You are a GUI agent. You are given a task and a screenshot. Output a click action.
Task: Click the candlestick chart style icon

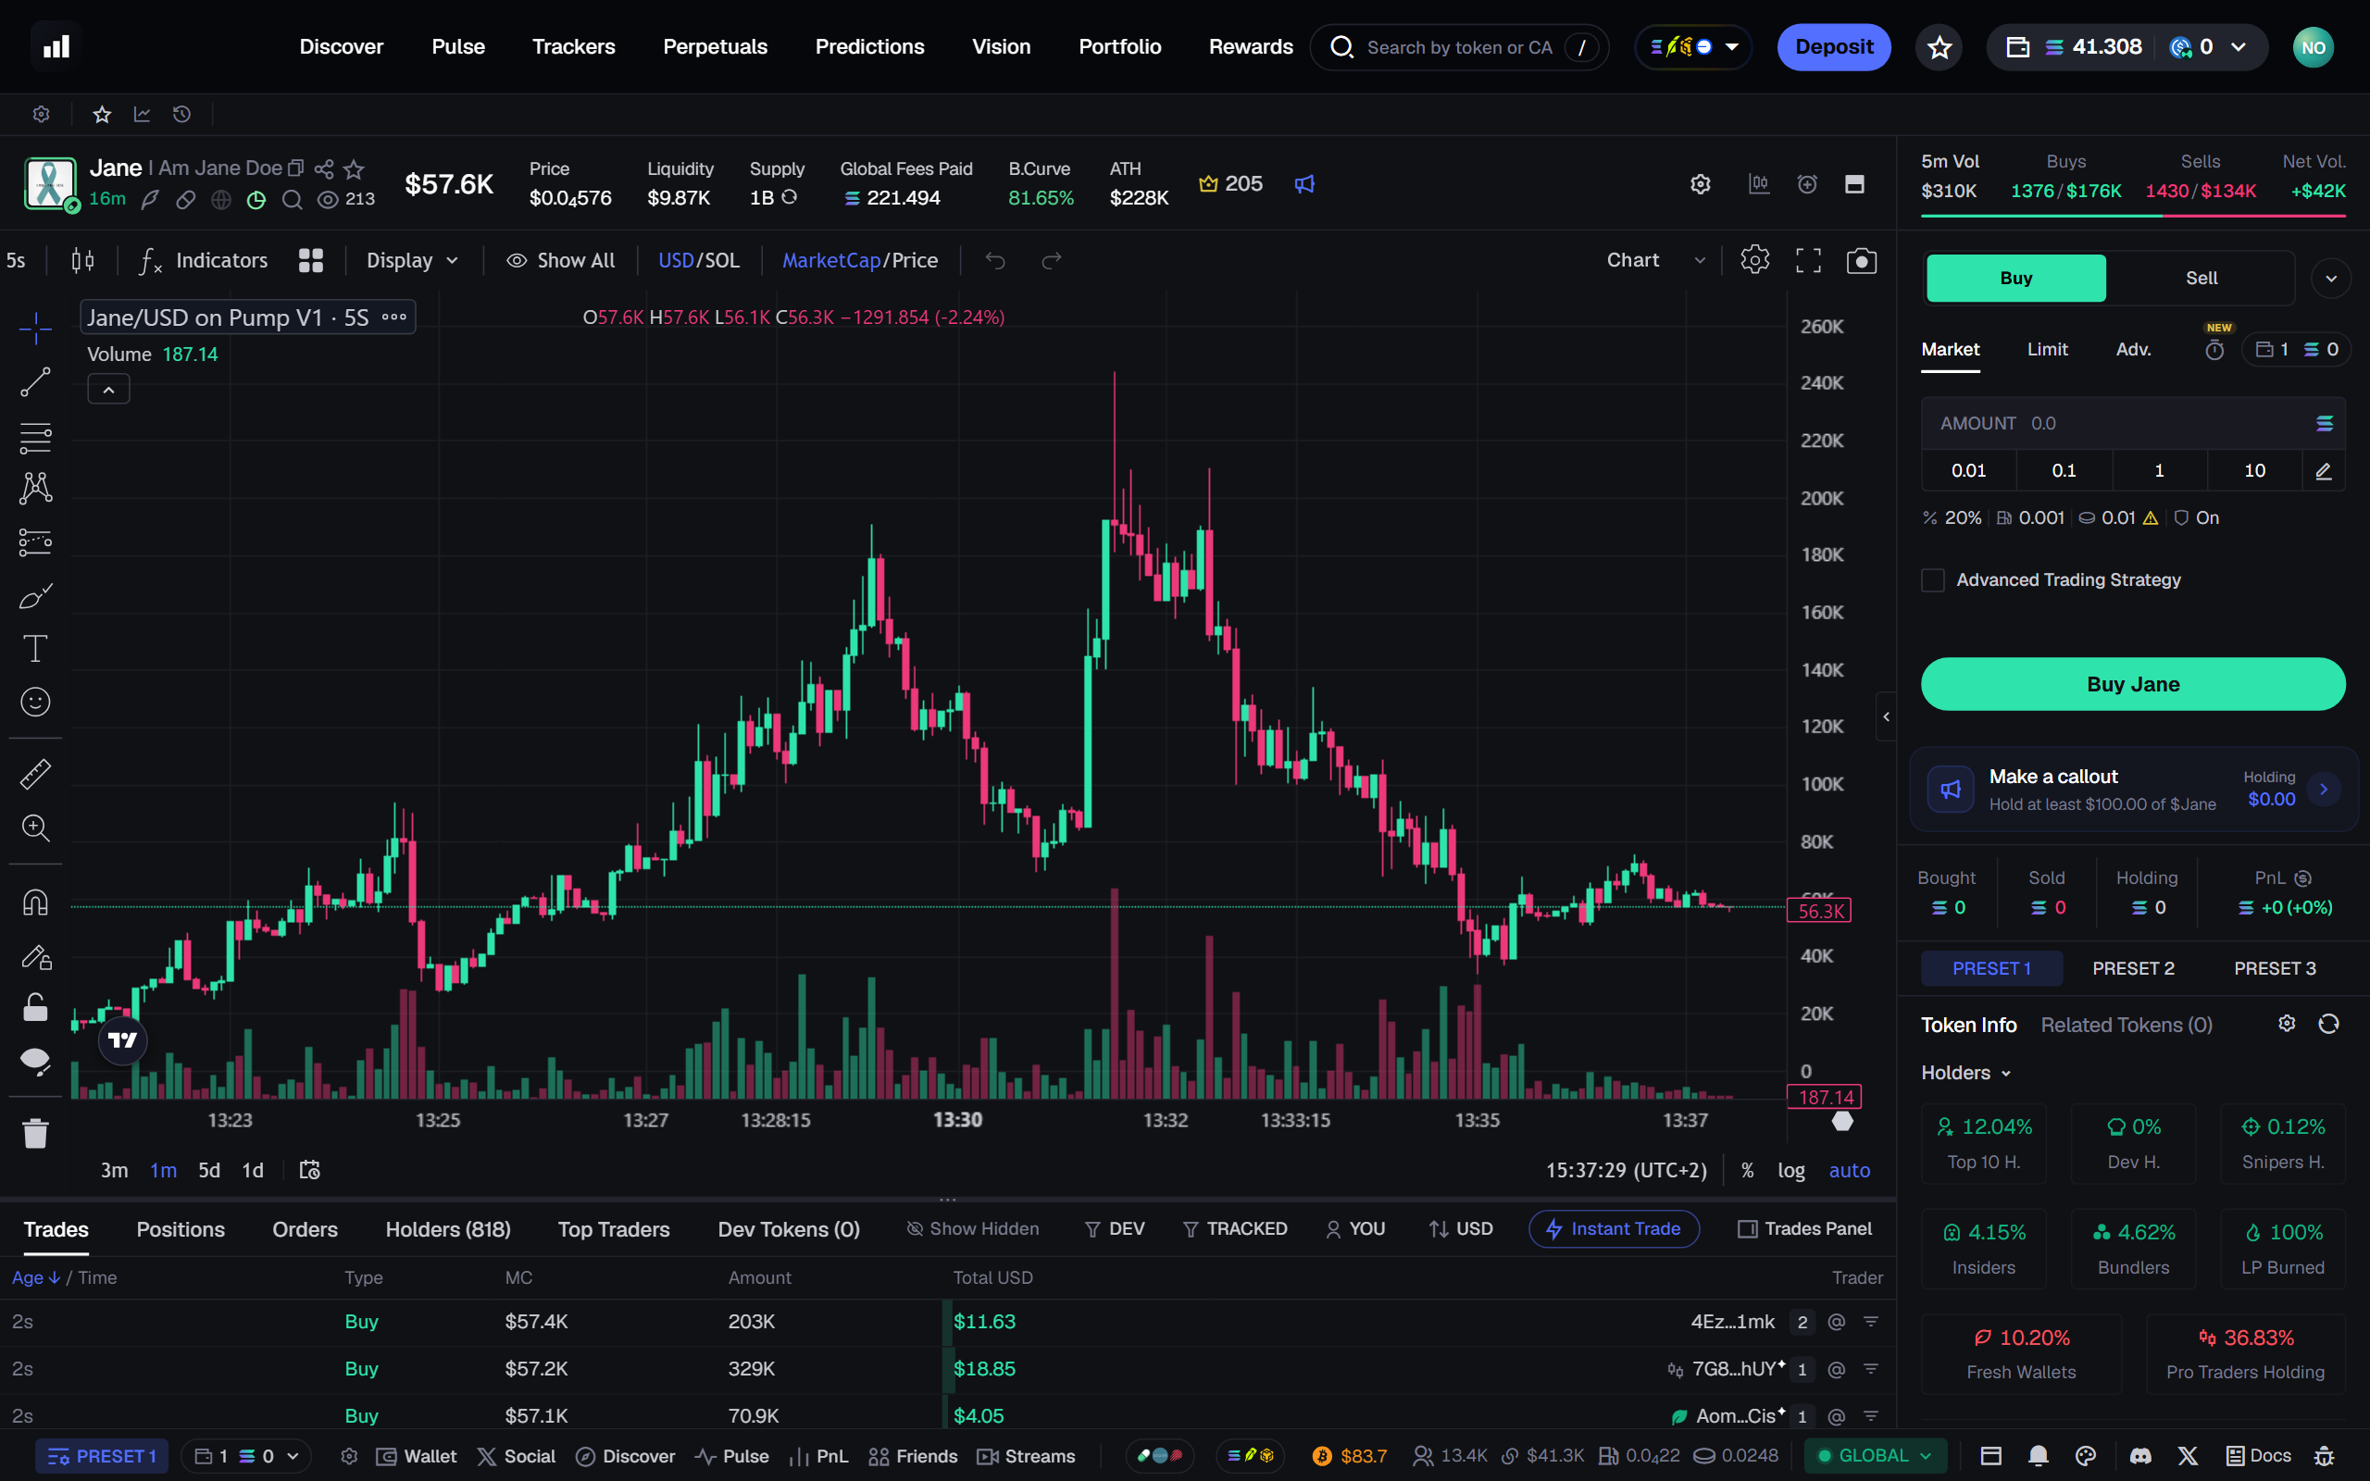(x=83, y=260)
